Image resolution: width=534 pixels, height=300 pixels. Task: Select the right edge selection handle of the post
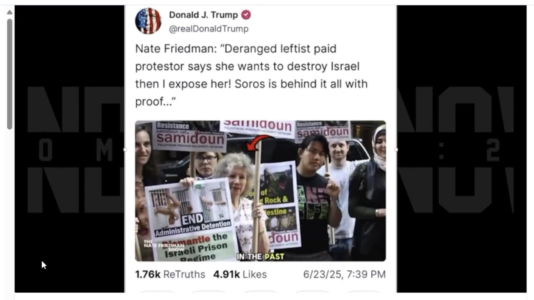396,149
